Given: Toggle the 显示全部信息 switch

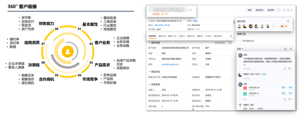Looking at the screenshot, I should (x=229, y=43).
